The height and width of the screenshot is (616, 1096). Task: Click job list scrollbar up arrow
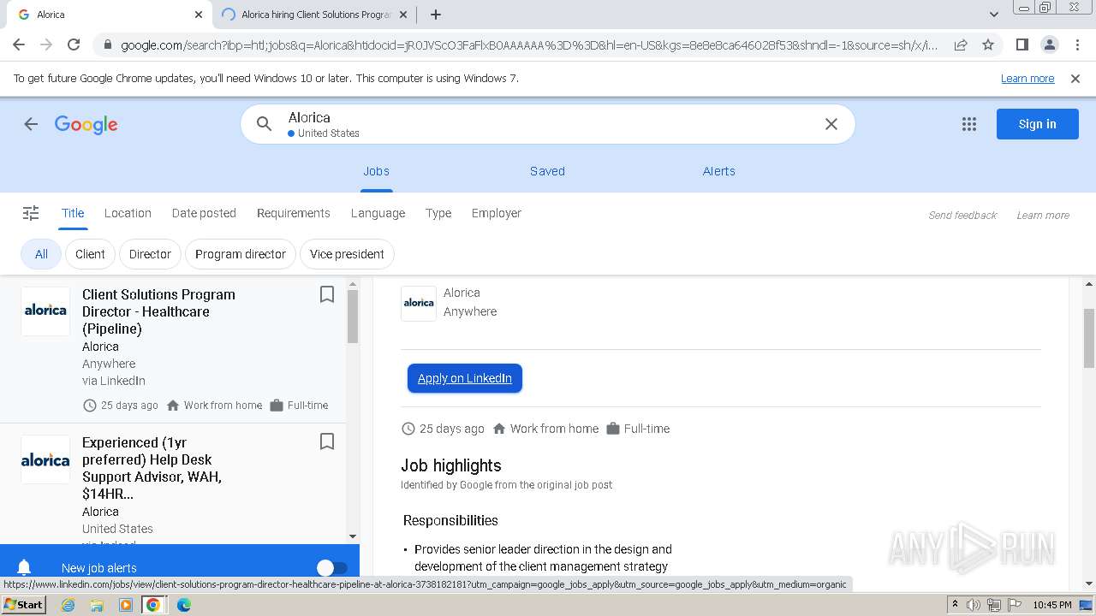353,284
